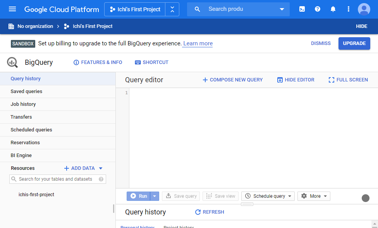
Task: Open the Schedule query dropdown
Action: click(x=268, y=196)
